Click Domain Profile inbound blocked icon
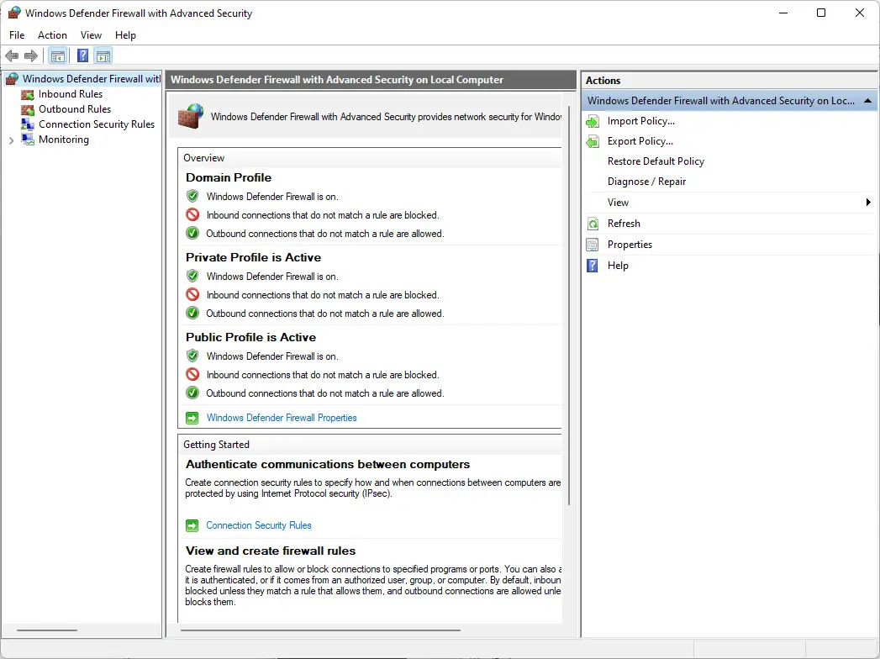 [x=192, y=215]
